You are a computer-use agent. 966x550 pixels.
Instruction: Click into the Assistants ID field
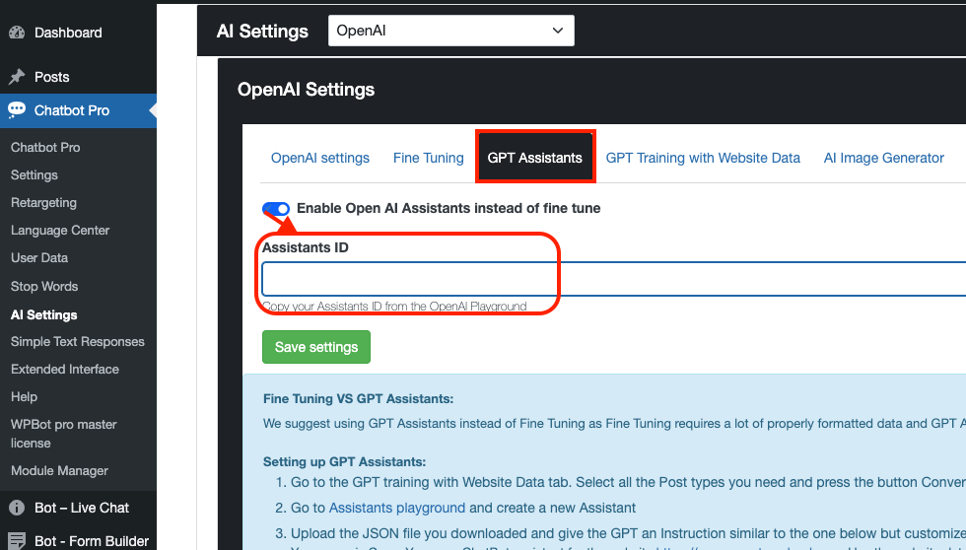(613, 279)
